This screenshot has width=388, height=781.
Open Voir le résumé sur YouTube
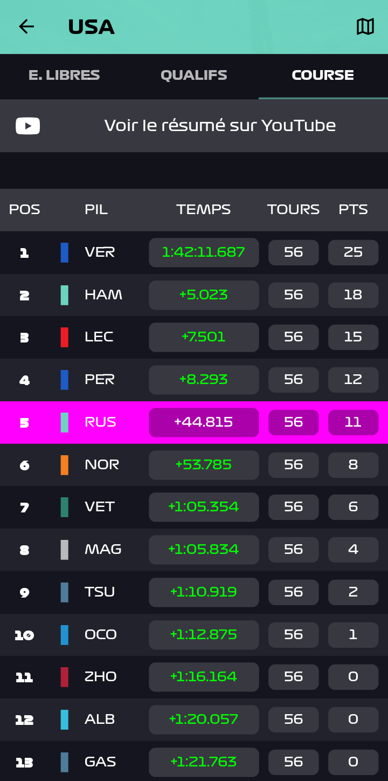(220, 126)
